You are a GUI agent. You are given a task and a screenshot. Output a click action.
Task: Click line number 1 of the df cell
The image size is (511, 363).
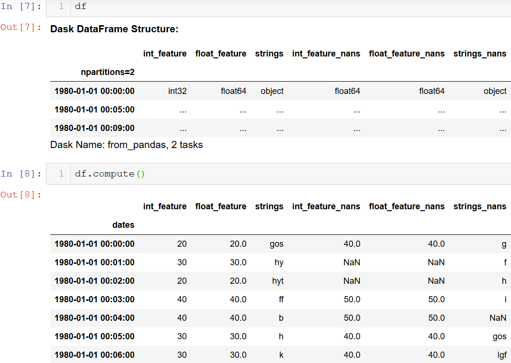tap(61, 7)
